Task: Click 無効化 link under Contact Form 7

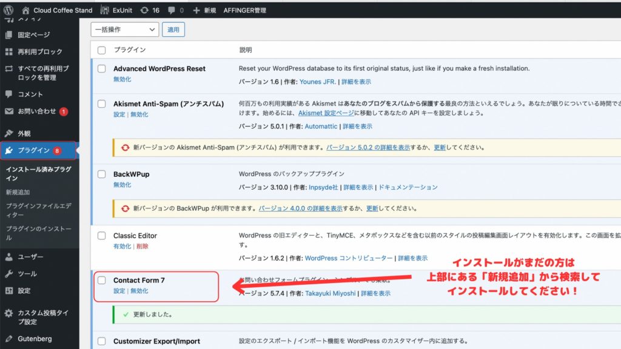Action: point(139,291)
